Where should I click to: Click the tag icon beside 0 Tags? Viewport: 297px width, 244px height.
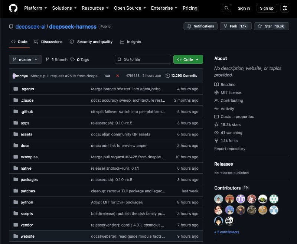click(72, 60)
